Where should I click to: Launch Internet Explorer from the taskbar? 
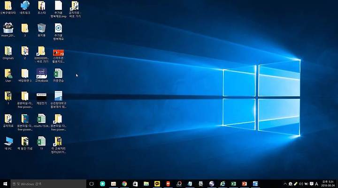click(x=223, y=184)
